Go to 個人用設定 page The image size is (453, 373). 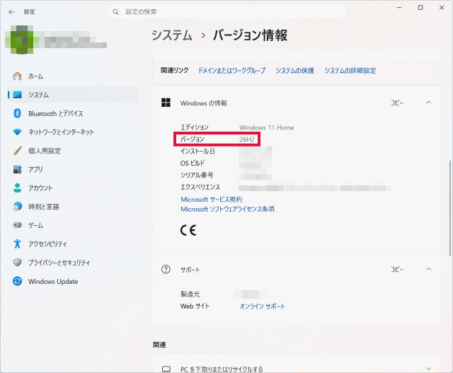(73, 151)
